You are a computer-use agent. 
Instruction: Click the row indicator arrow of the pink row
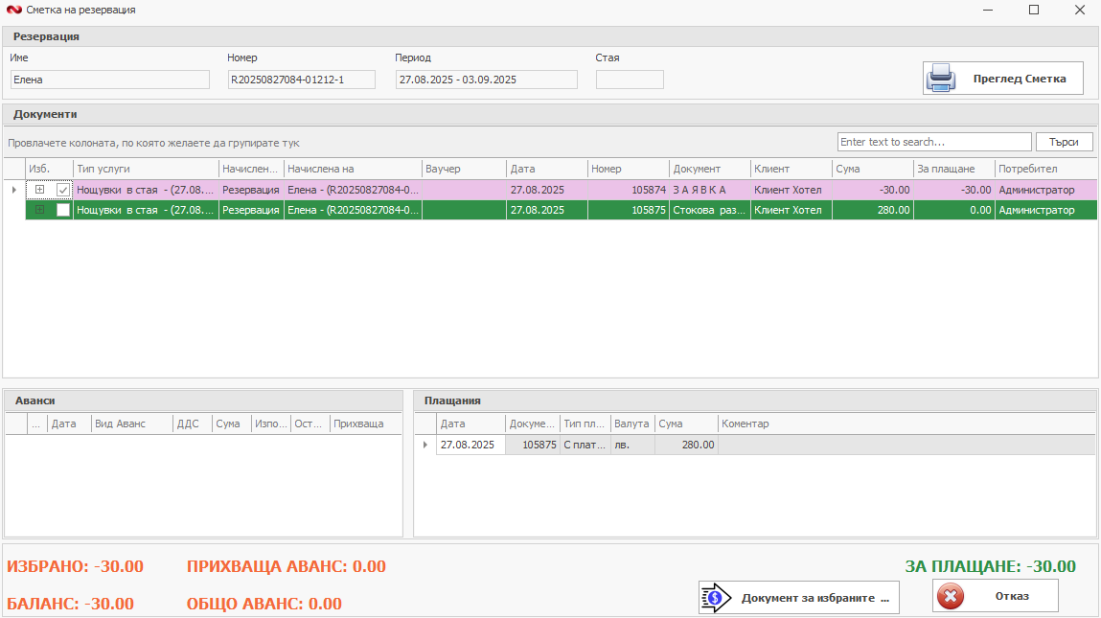(x=13, y=190)
